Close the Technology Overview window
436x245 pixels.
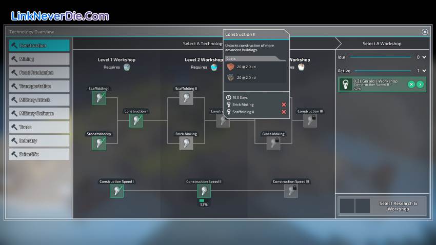coord(425,32)
